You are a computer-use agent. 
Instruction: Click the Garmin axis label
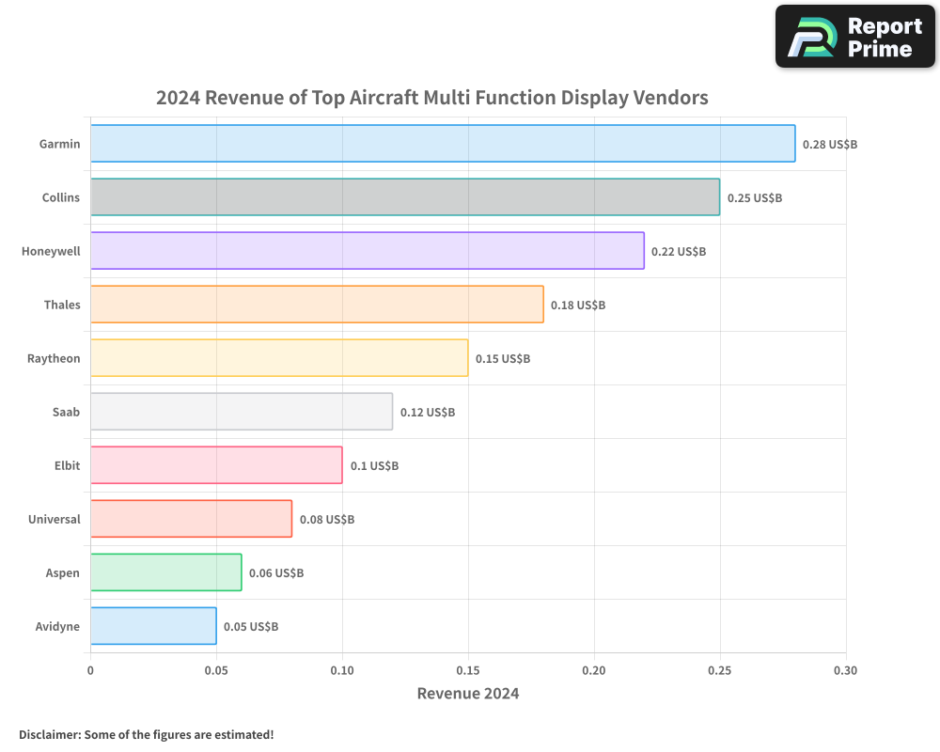pyautogui.click(x=59, y=144)
